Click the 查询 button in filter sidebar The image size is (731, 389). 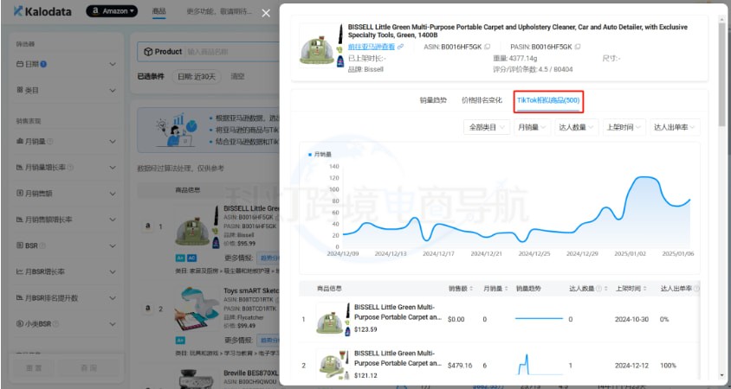(x=88, y=367)
